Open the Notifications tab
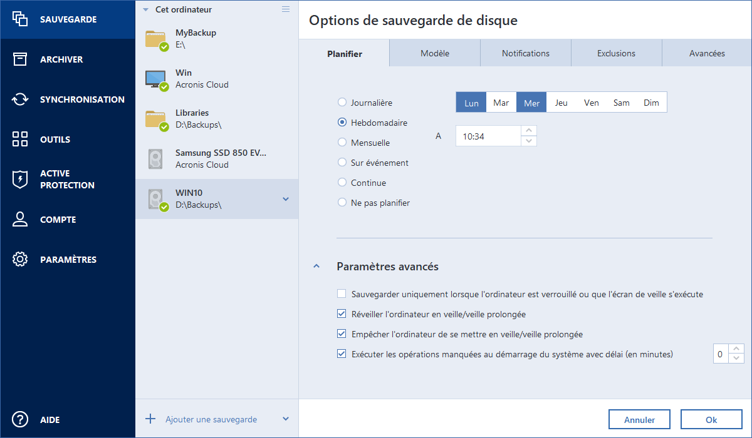752x438 pixels. coord(525,54)
